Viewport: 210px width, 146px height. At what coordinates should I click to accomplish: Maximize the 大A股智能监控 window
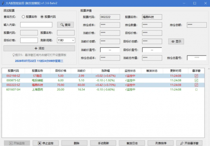195,3
